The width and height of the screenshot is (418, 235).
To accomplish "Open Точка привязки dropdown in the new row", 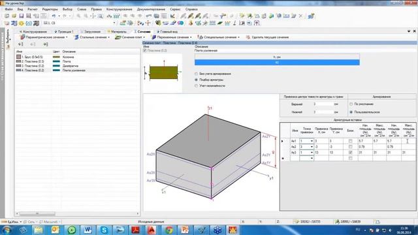I will click(x=312, y=158).
